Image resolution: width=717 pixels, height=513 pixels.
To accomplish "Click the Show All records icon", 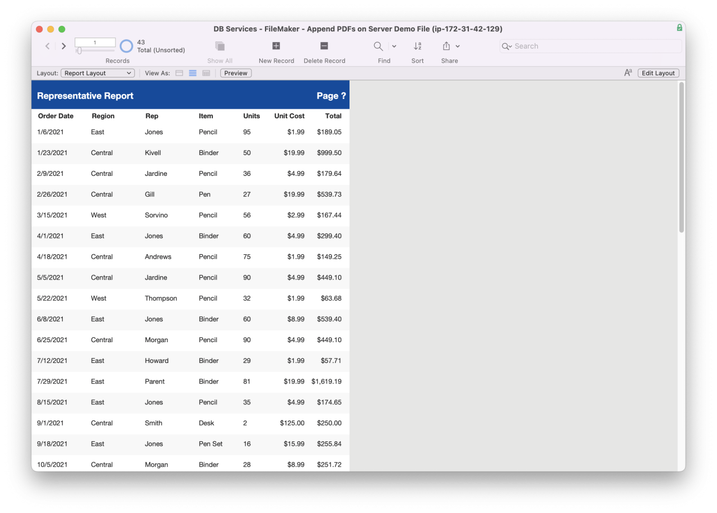I will (x=220, y=46).
